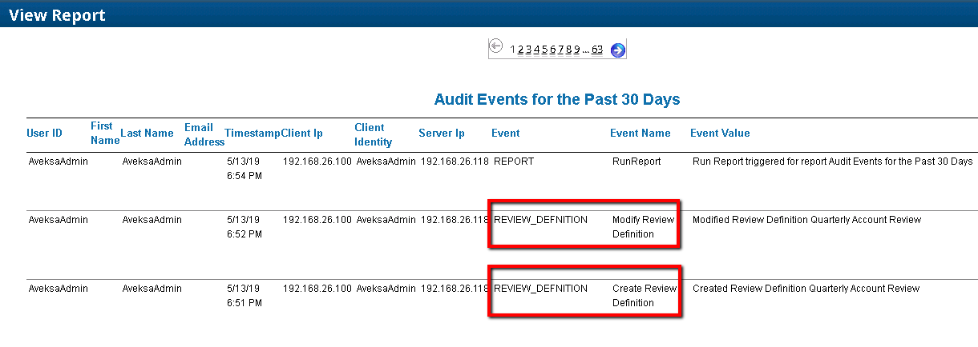Click the Server Ip column header

click(441, 134)
